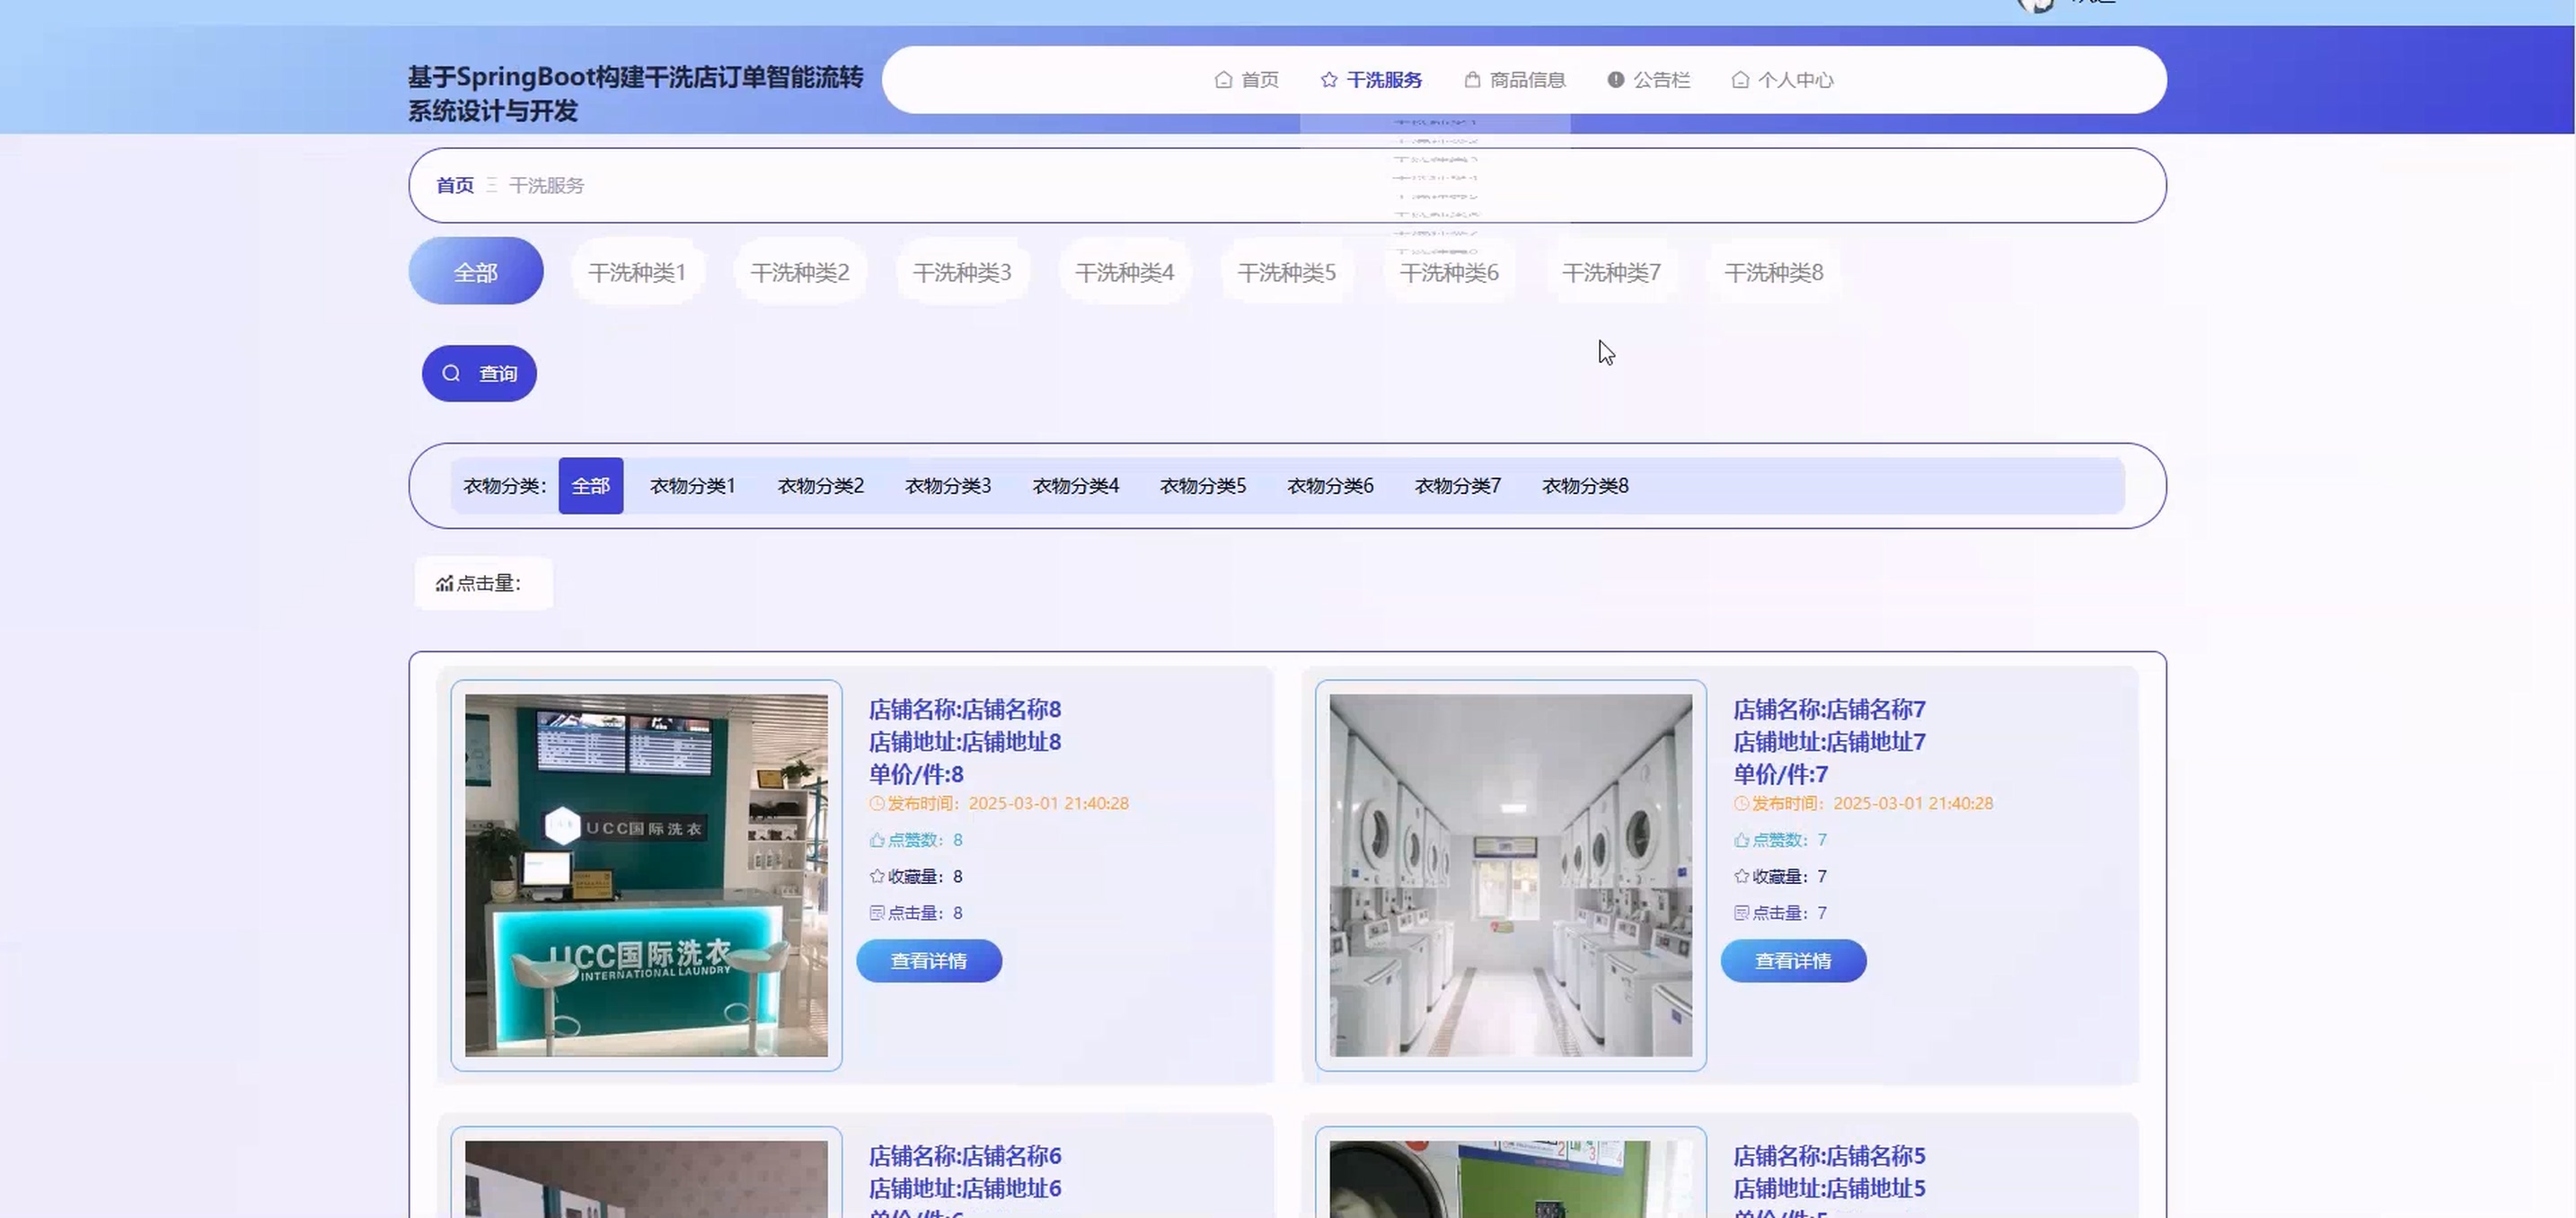Sort listings by 点击量

coord(487,584)
